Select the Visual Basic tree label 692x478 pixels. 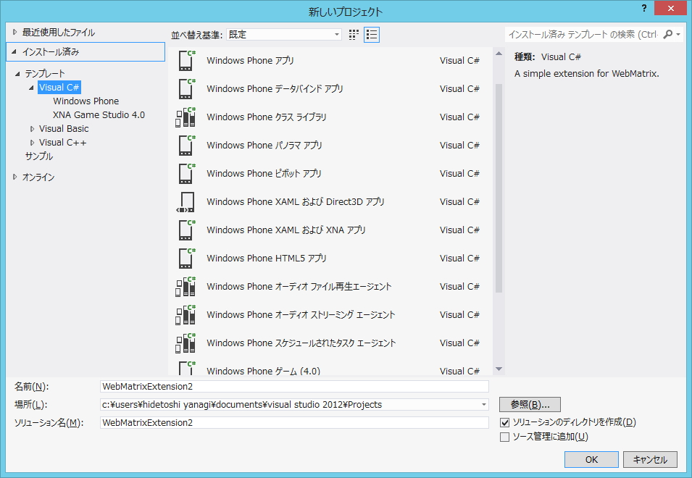64,129
